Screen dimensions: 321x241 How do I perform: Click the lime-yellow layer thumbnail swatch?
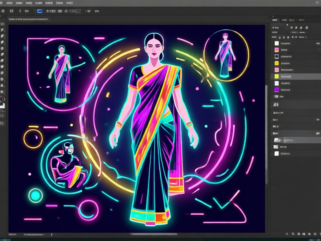276,77
